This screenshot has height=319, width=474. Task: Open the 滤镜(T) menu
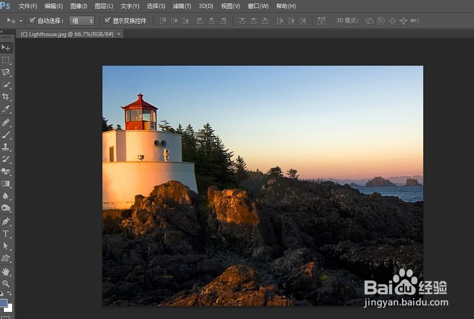coord(182,6)
